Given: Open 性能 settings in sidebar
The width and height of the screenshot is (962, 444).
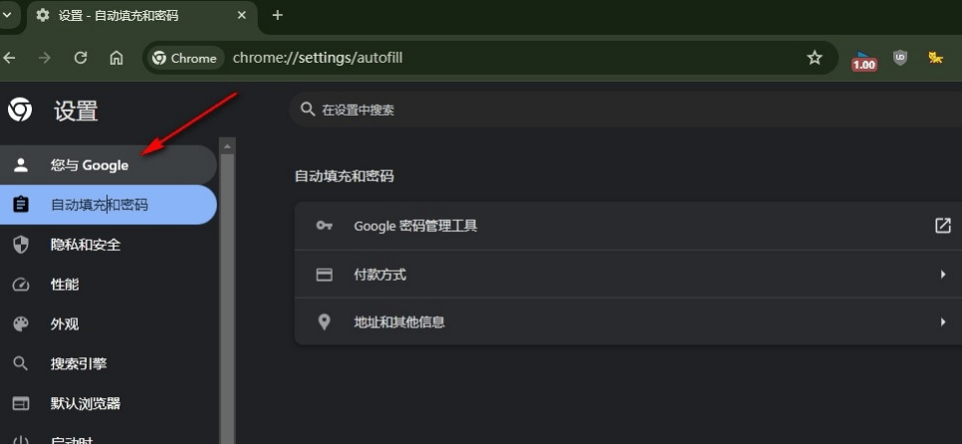Looking at the screenshot, I should [x=65, y=285].
